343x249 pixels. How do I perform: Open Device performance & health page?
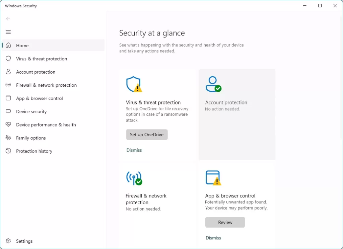(x=46, y=124)
